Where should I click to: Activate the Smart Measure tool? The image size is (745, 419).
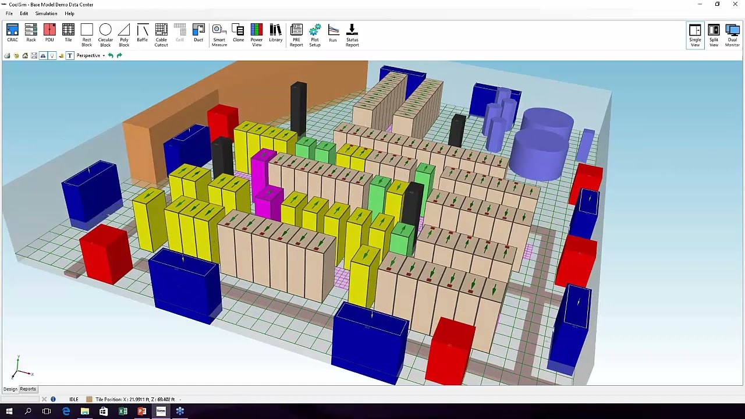[219, 35]
